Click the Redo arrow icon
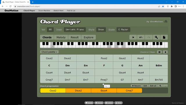This screenshot has height=105, width=186. click(x=149, y=37)
